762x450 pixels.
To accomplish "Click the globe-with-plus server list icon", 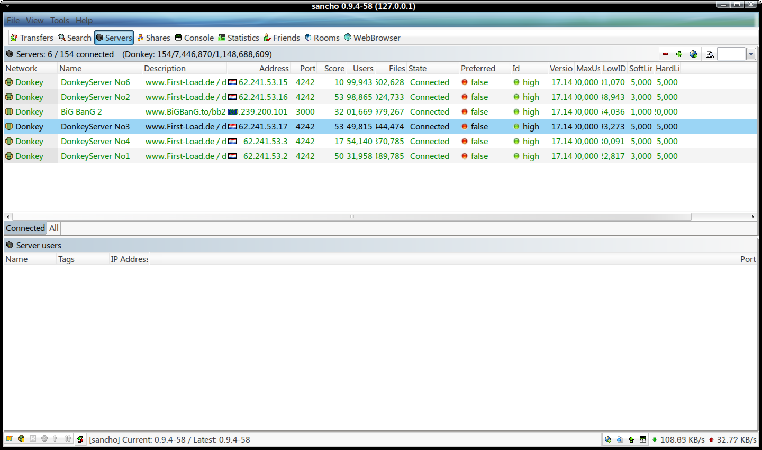I will pyautogui.click(x=693, y=54).
